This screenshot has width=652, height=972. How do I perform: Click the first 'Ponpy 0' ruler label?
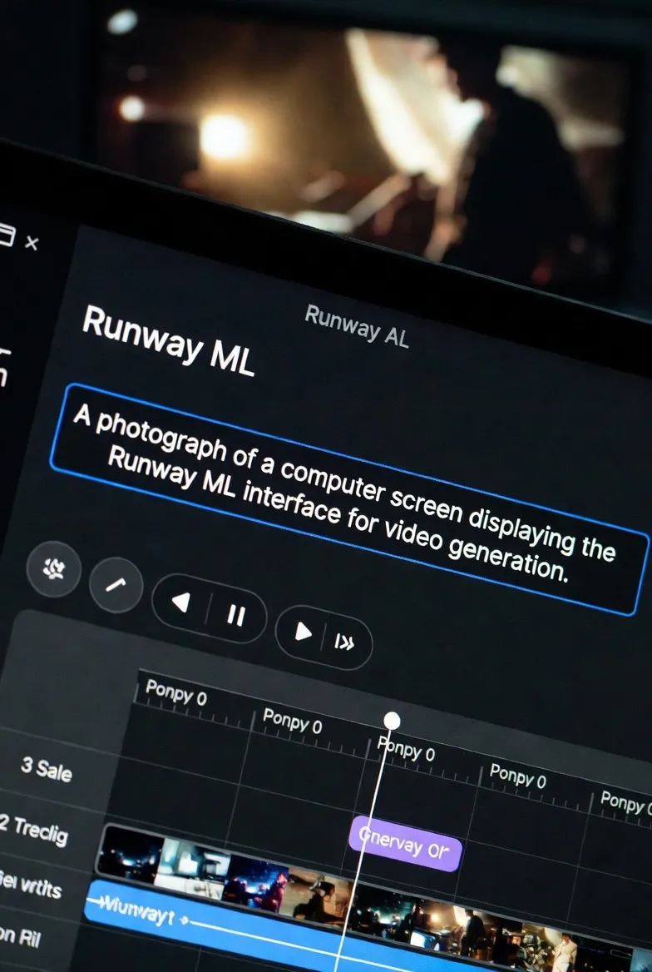(x=176, y=692)
